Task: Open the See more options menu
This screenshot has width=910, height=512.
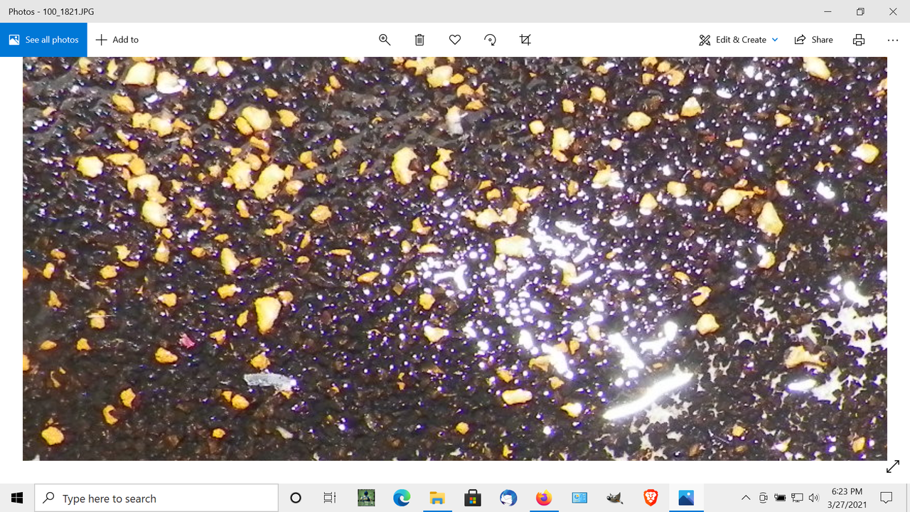Action: point(893,41)
